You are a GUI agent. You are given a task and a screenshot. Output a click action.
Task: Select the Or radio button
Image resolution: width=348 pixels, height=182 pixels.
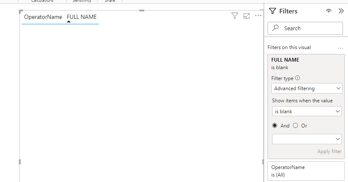point(296,126)
